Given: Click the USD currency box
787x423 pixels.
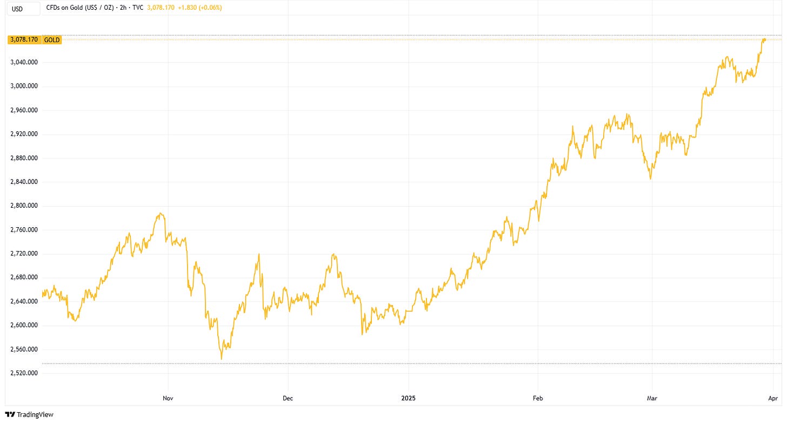Looking at the screenshot, I should [x=24, y=9].
